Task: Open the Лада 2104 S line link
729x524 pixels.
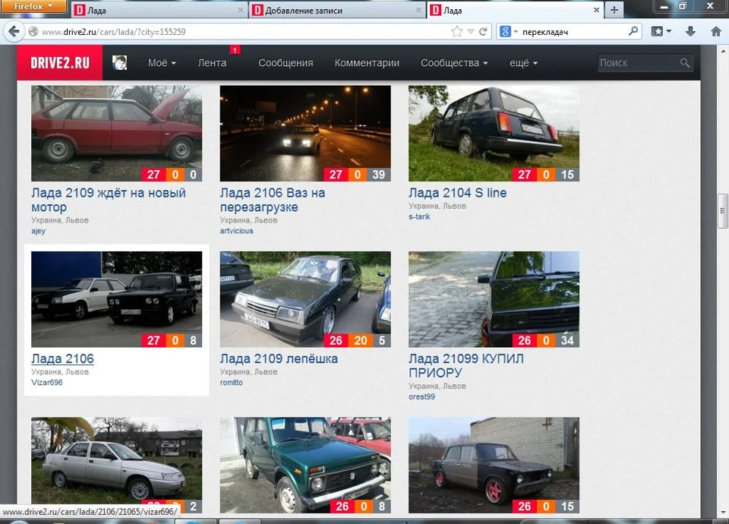Action: (457, 193)
